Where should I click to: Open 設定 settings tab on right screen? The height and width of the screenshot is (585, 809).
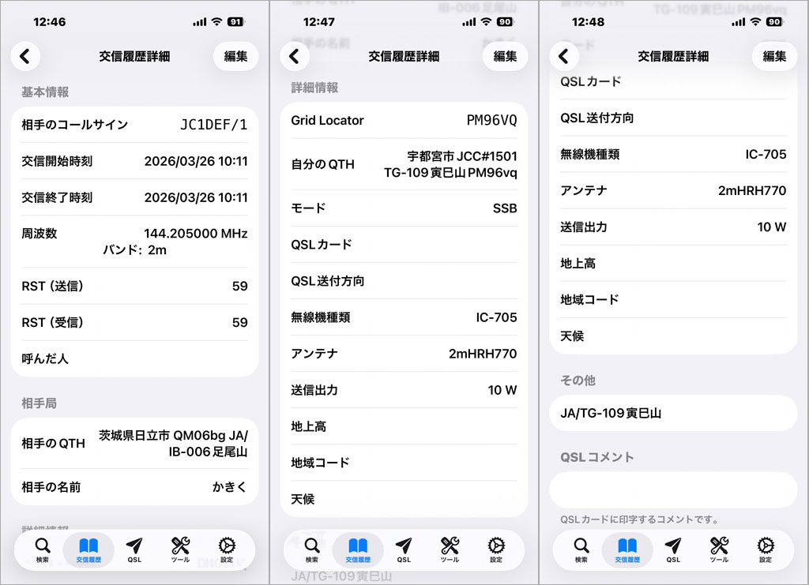pos(766,549)
